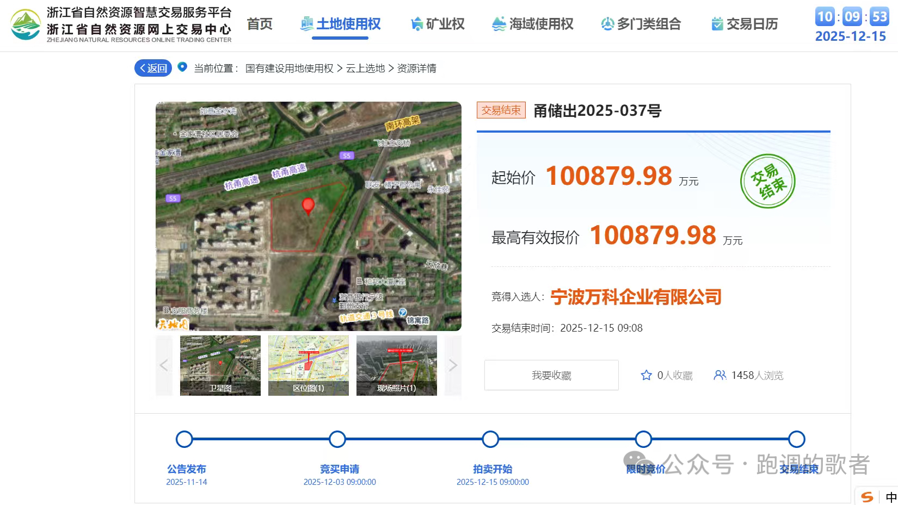The image size is (898, 505).
Task: Go to 海域使用权 section
Action: coord(533,24)
